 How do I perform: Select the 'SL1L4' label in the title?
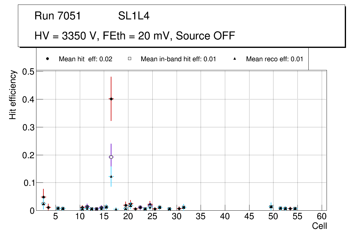[x=134, y=16]
